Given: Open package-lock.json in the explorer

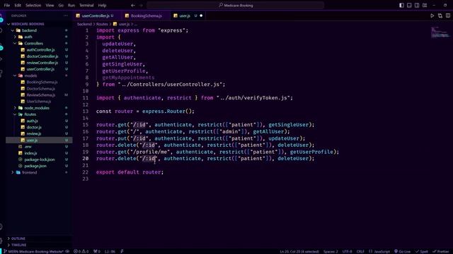Looking at the screenshot, I should 39,159.
